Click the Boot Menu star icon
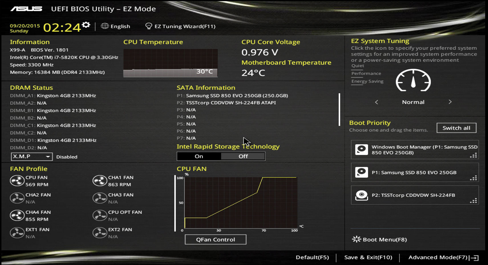 coord(357,239)
